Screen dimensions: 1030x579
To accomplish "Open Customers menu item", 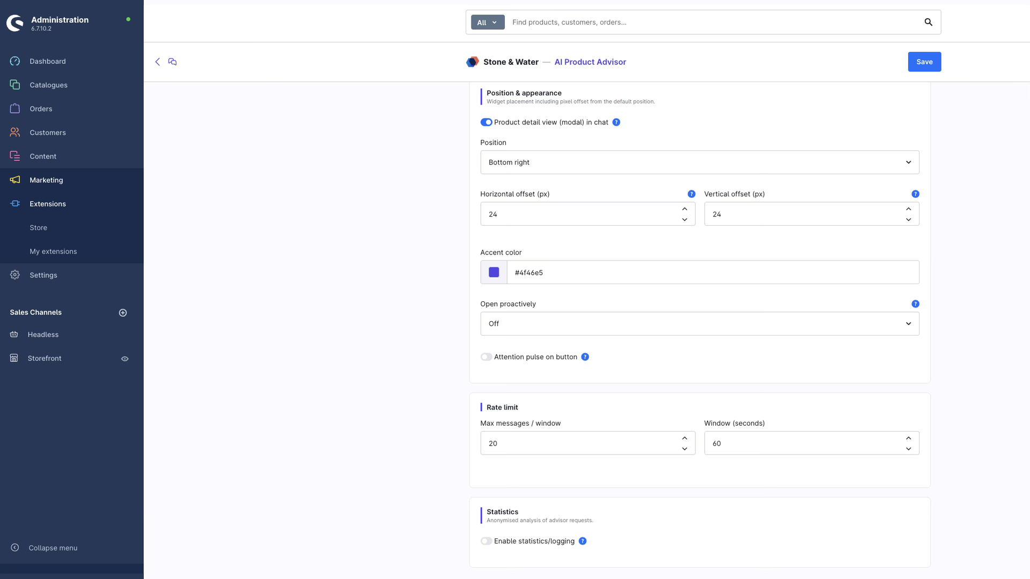I will pyautogui.click(x=72, y=132).
